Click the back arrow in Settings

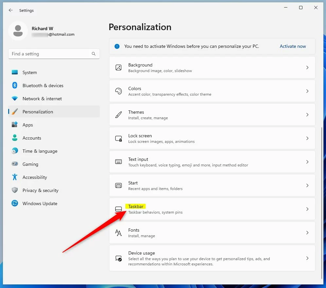[x=11, y=10]
